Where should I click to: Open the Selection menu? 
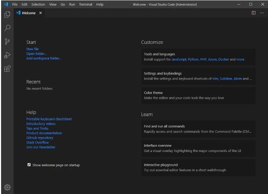click(x=38, y=4)
